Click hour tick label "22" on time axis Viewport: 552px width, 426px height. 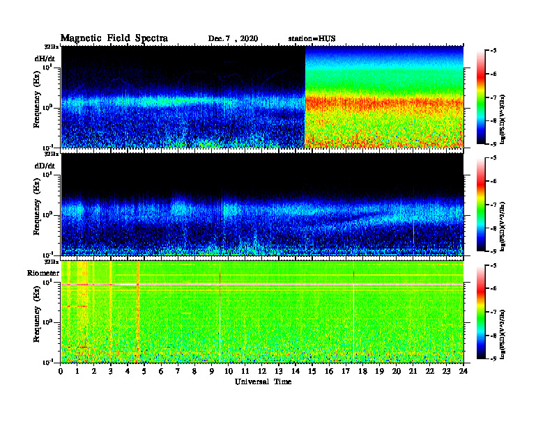point(429,372)
